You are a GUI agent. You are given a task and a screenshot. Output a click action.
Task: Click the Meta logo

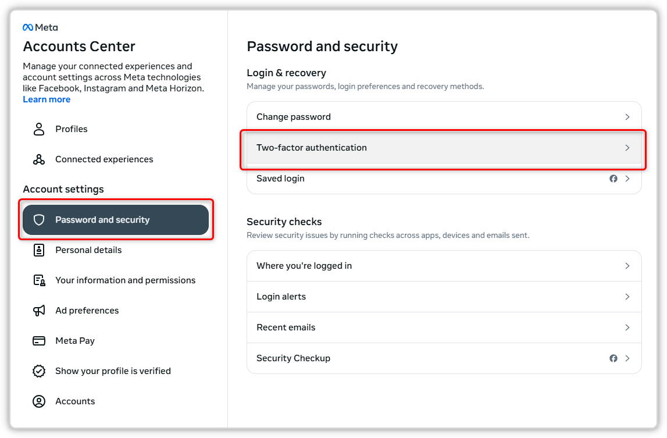[40, 27]
